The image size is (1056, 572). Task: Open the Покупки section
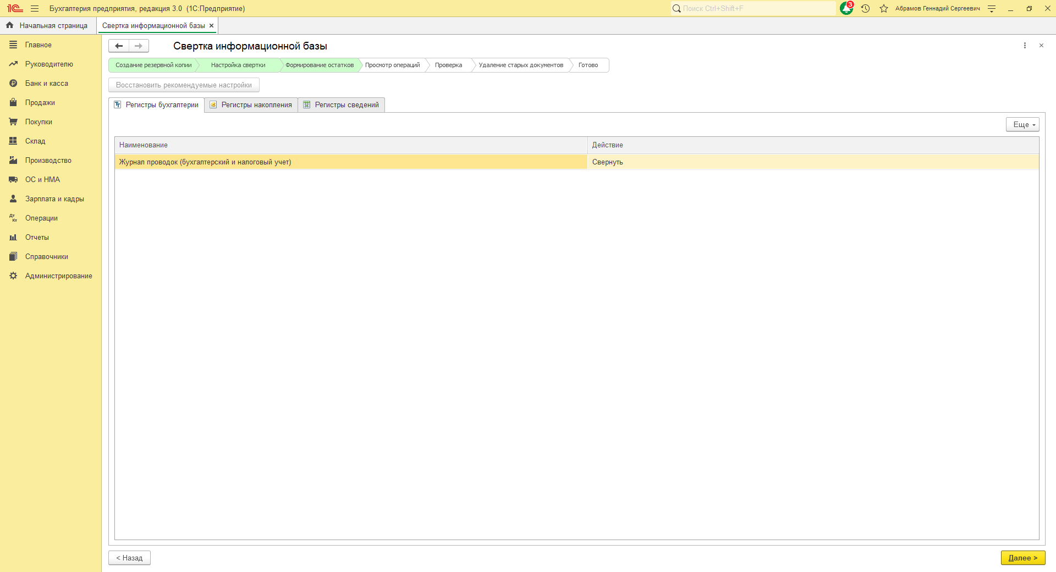click(51, 122)
